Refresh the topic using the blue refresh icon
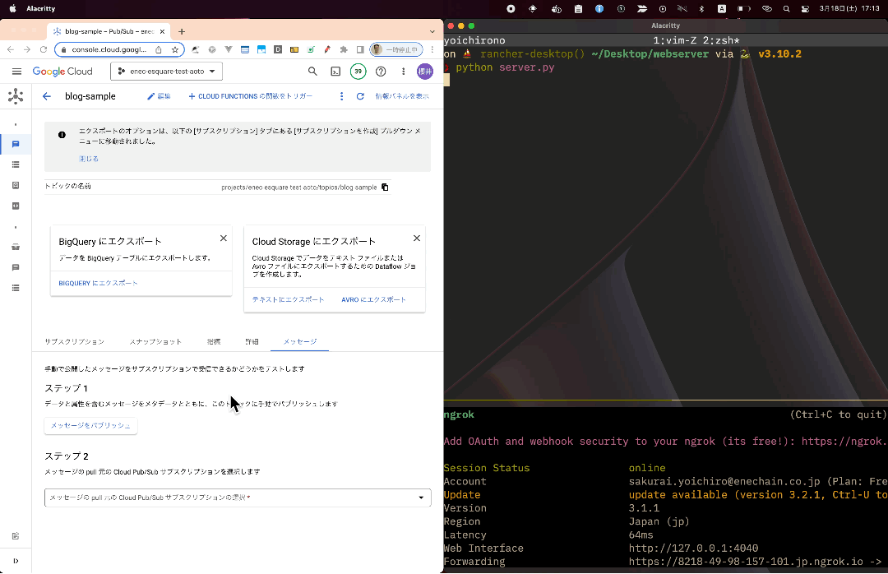The height and width of the screenshot is (574, 888). pos(360,96)
